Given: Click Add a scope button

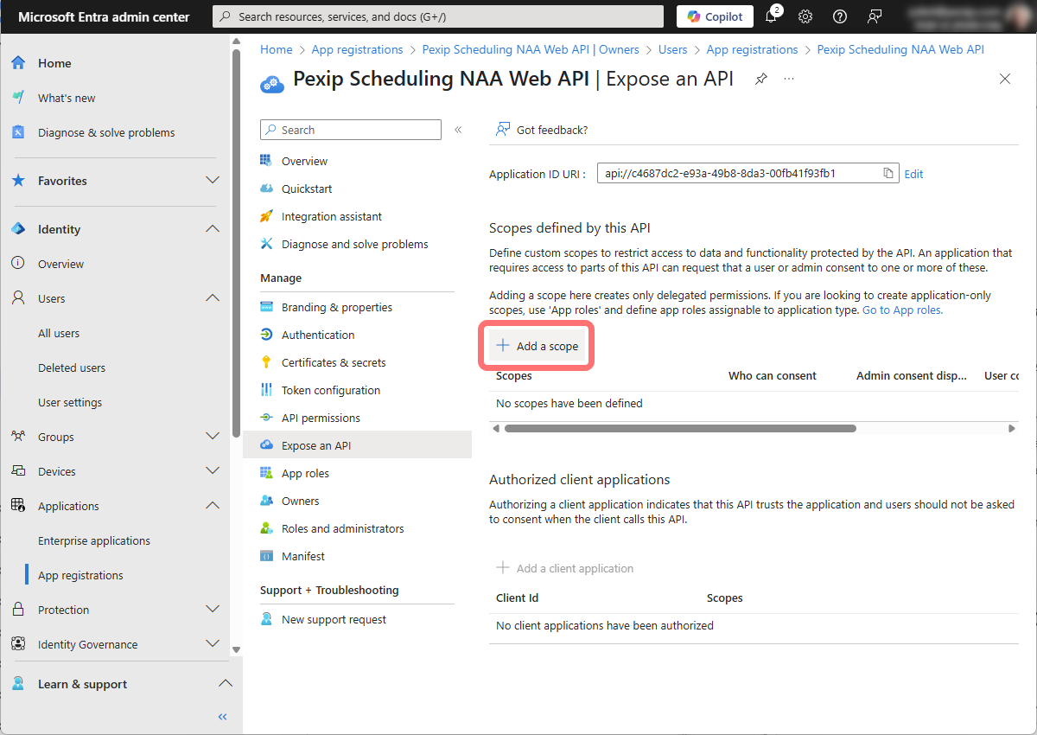Looking at the screenshot, I should [537, 346].
